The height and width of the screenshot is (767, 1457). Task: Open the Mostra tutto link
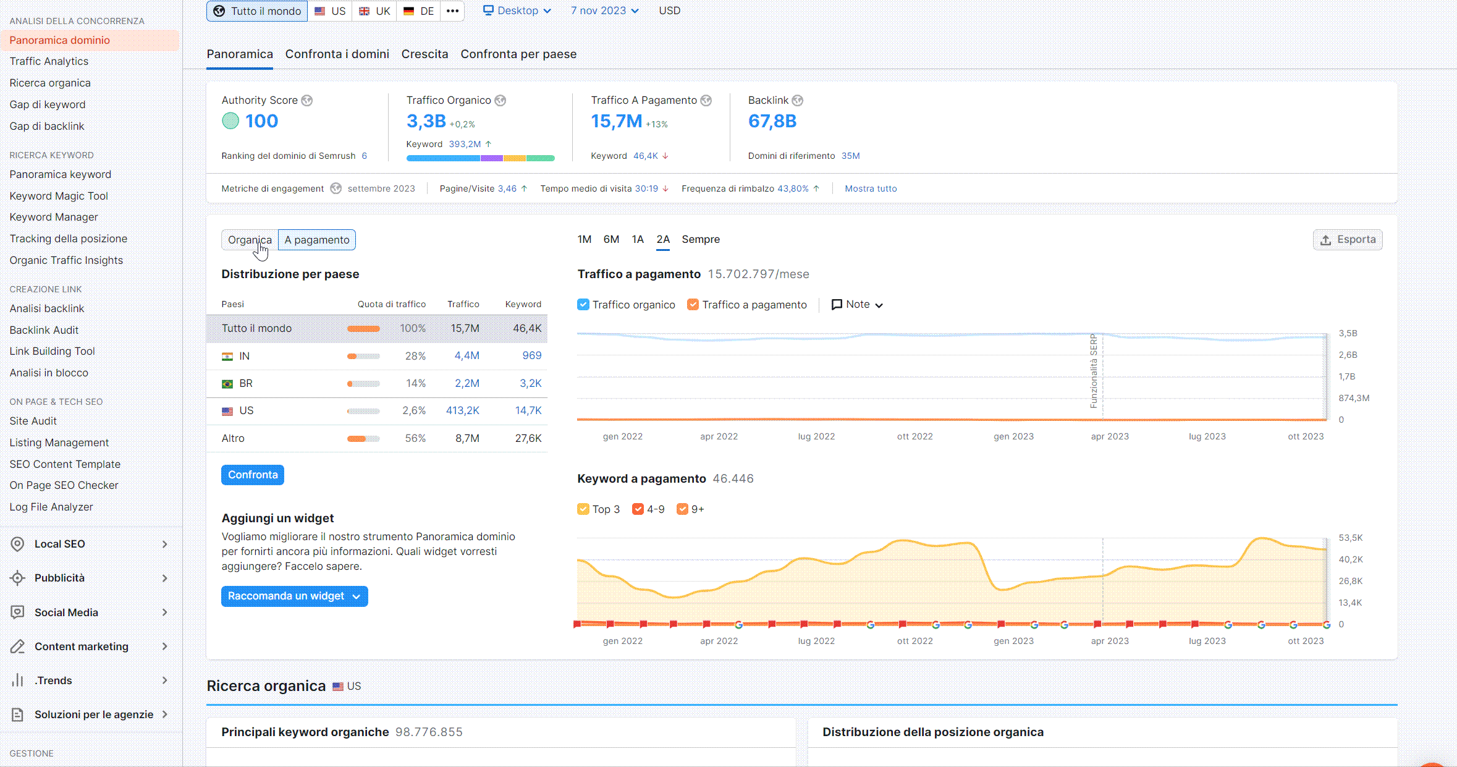tap(871, 189)
